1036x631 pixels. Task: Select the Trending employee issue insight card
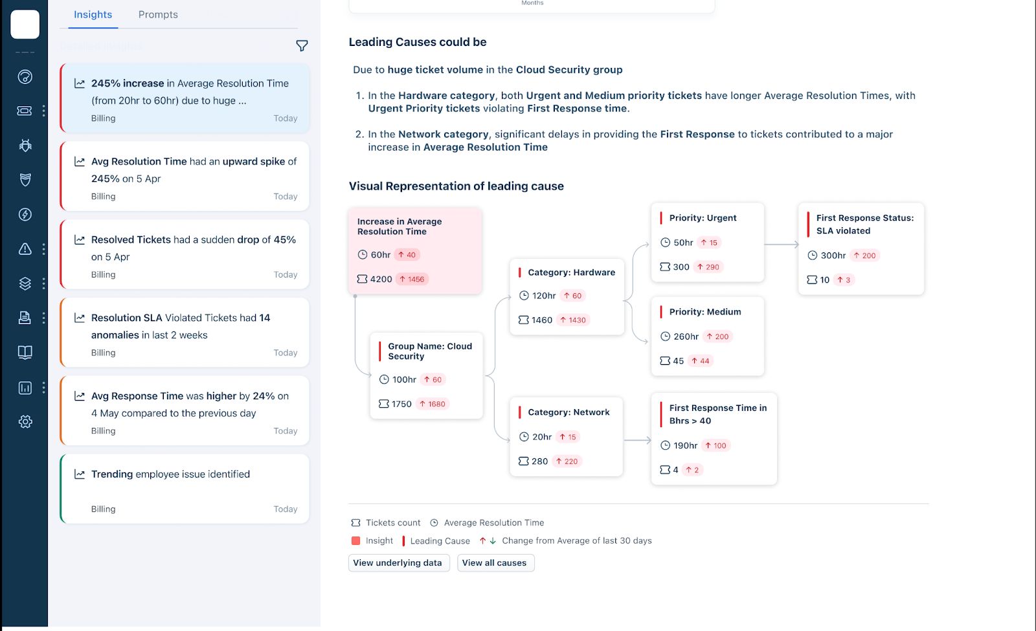pos(185,489)
